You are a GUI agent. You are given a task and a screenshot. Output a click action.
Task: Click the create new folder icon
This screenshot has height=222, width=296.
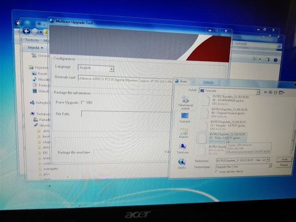pyautogui.click(x=276, y=92)
